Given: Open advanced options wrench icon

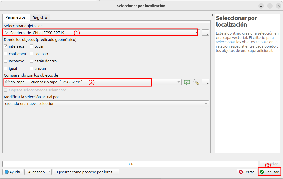Looking at the screenshot, I should tap(196, 82).
